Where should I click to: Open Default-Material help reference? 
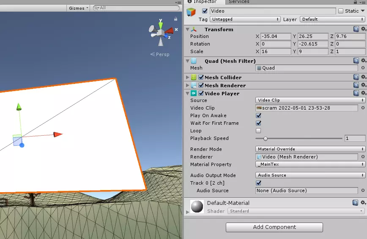[x=355, y=203]
